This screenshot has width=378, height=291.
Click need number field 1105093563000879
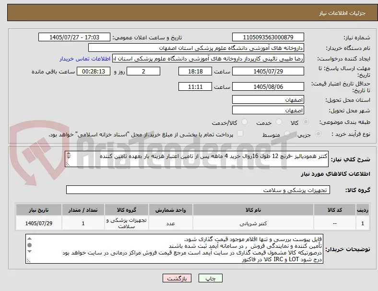268,37
